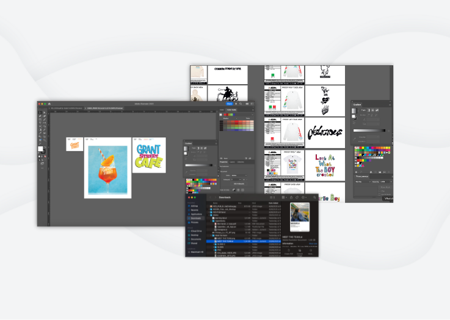Enable the Clip checkbox in Transparency panel
The image size is (450, 320).
point(380,191)
